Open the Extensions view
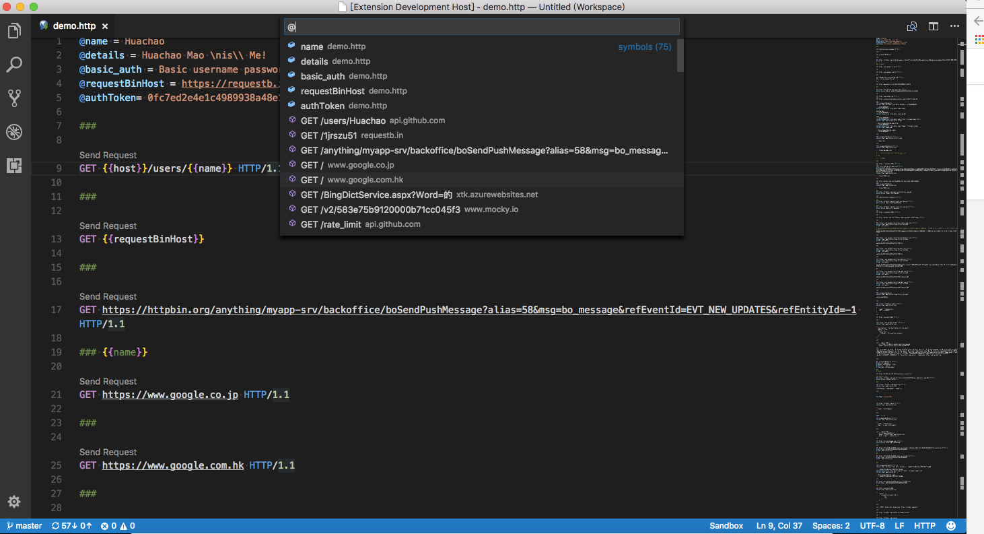Image resolution: width=984 pixels, height=534 pixels. point(14,166)
